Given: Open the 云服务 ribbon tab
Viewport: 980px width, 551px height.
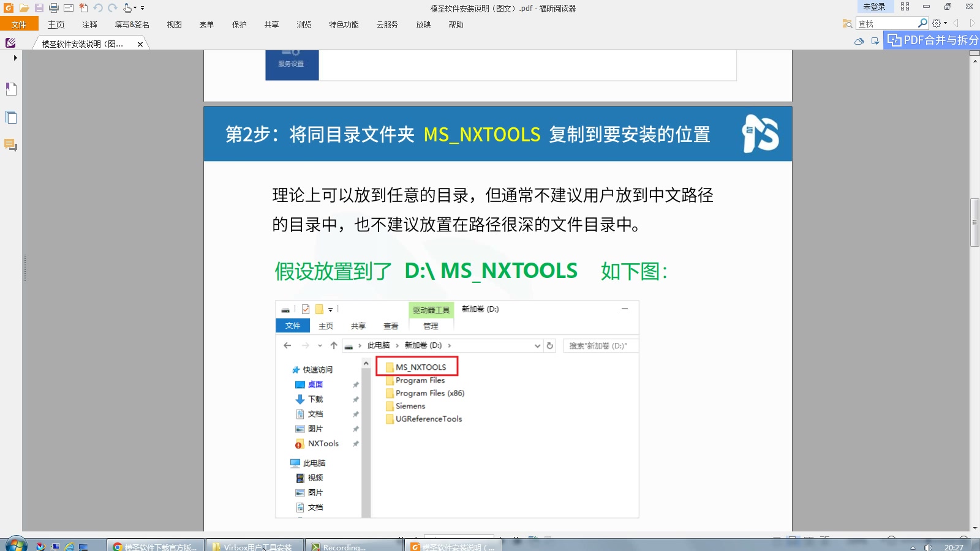Looking at the screenshot, I should (387, 24).
